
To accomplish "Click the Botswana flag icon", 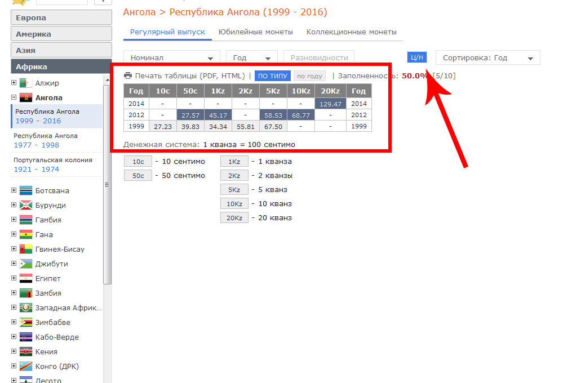I will click(26, 190).
